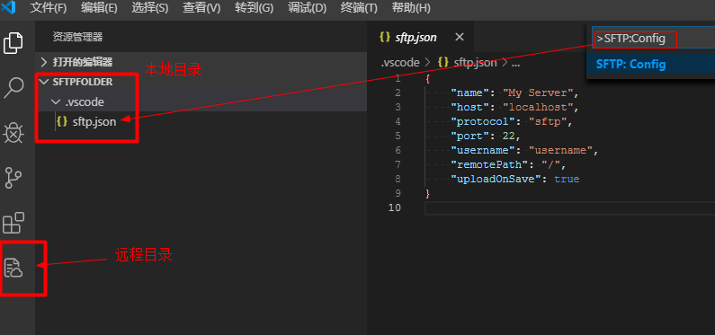This screenshot has width=715, height=335.
Task: Click line number 1 in the gutter
Action: click(398, 79)
